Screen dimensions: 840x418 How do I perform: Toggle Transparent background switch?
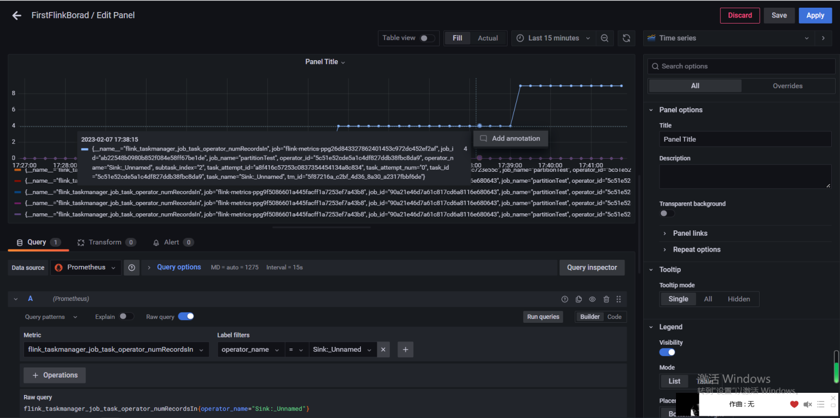click(667, 213)
